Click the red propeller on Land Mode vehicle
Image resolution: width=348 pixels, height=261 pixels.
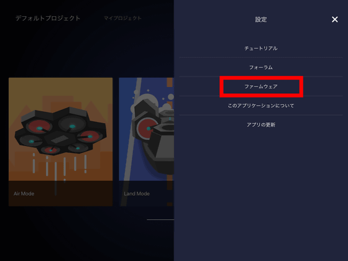click(x=147, y=129)
